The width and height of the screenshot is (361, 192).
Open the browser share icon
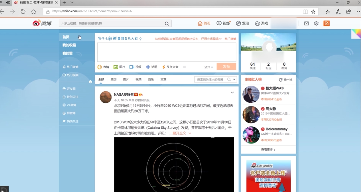coord(349,11)
